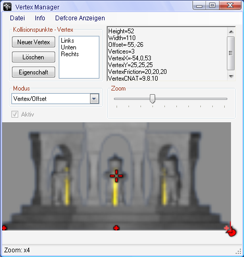The image size is (244, 257).
Task: Click the Zoom slider handle
Action: (x=152, y=99)
